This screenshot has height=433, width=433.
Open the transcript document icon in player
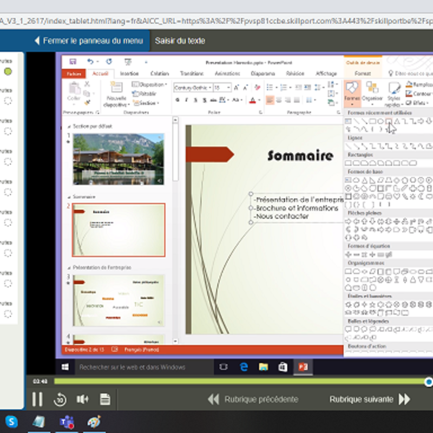105,399
